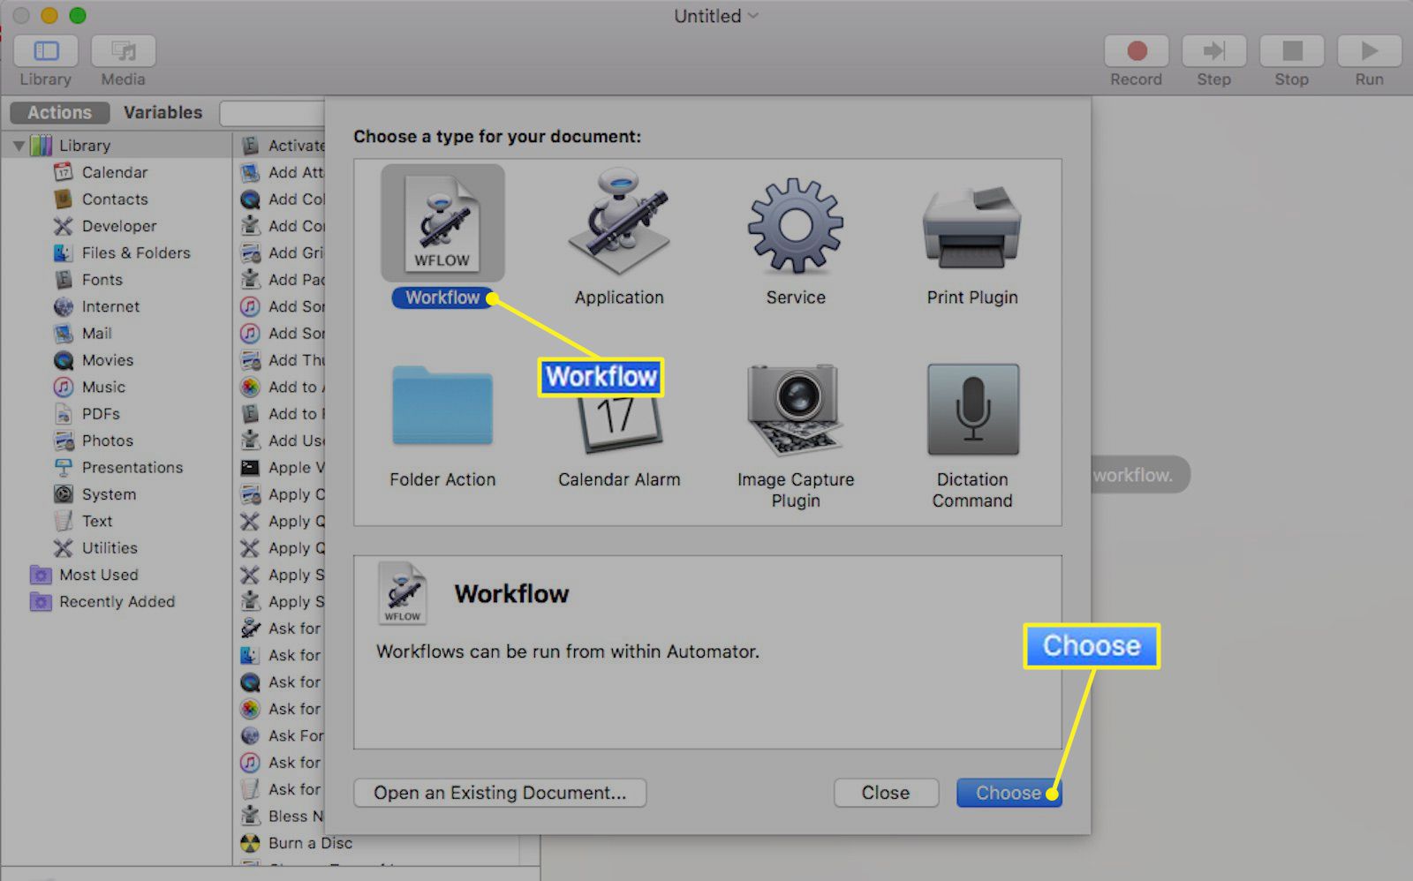This screenshot has height=881, width=1413.
Task: Switch to the Actions tab
Action: (59, 112)
